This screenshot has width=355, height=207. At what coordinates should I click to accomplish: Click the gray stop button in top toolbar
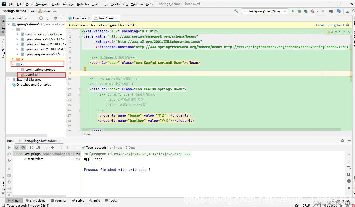pyautogui.click(x=323, y=11)
